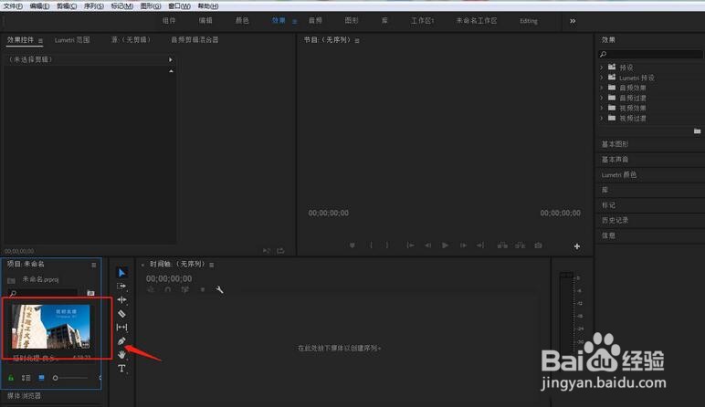Switch to the 音频 workspace tab
The width and height of the screenshot is (705, 407).
pos(315,21)
